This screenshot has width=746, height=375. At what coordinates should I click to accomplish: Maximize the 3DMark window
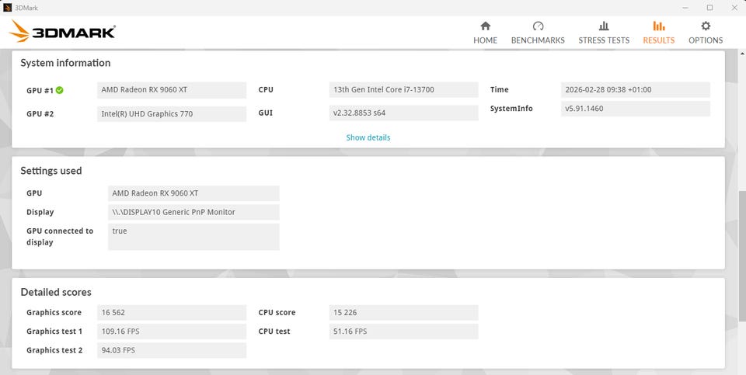pyautogui.click(x=709, y=8)
